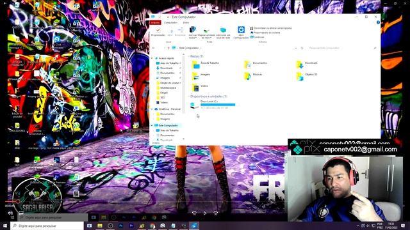Screen dimensions: 410x230
Task: Launch Premiere Pro from the taskbar
Action: click(131, 226)
